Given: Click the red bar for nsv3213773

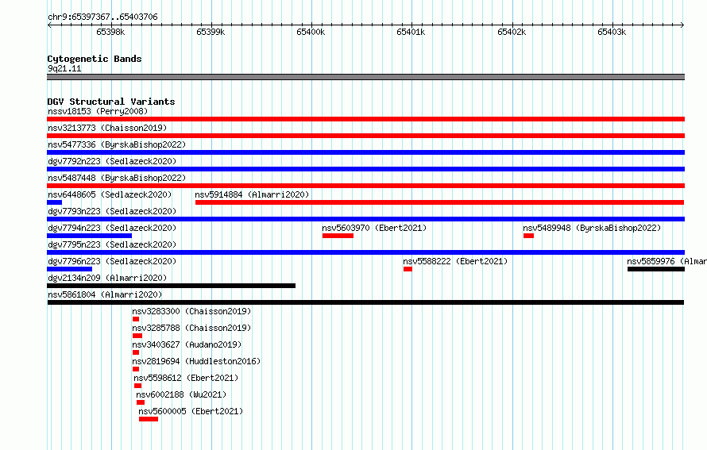Looking at the screenshot, I should click(x=365, y=136).
